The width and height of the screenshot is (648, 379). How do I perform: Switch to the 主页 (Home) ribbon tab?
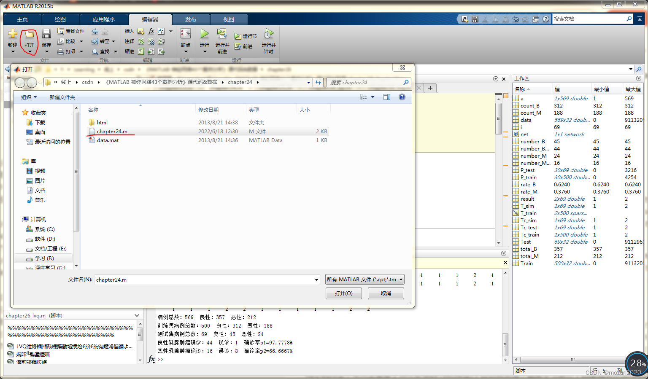(x=22, y=19)
